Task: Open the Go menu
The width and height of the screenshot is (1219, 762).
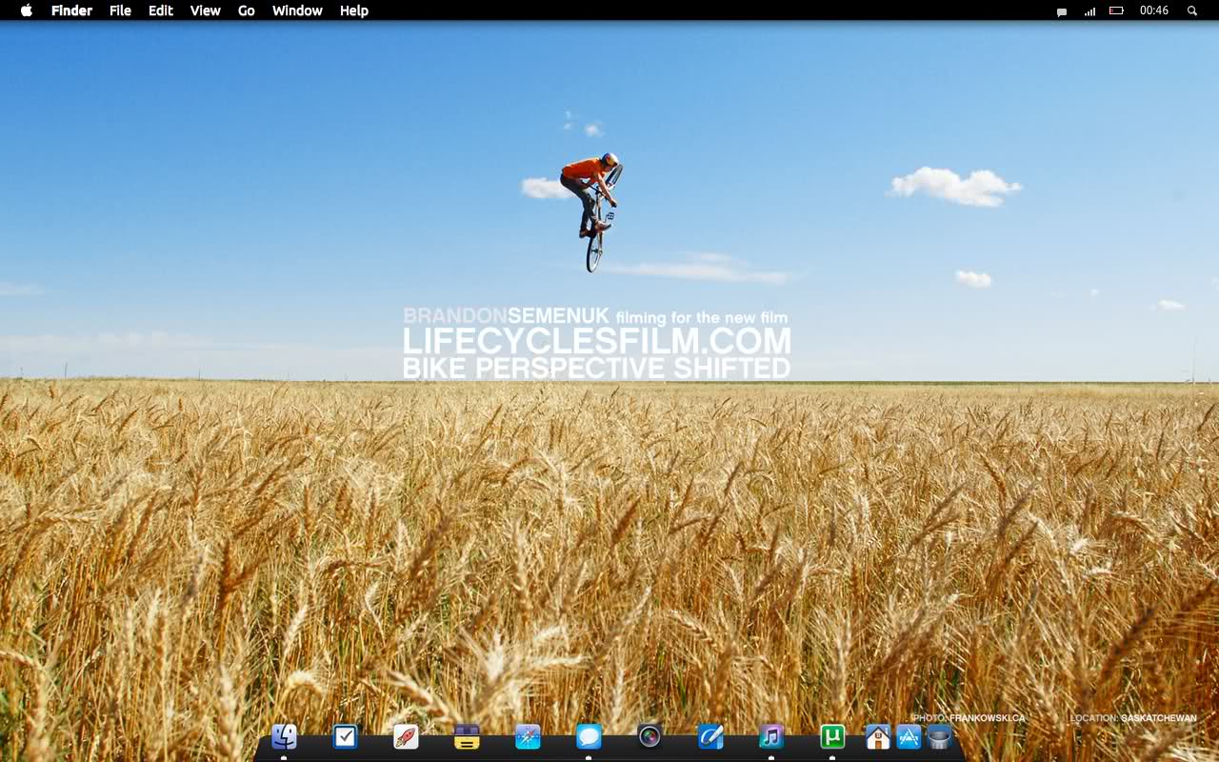Action: (x=247, y=10)
